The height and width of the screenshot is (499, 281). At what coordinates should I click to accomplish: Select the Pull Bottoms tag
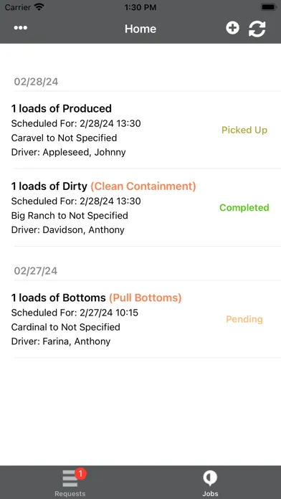(x=145, y=298)
